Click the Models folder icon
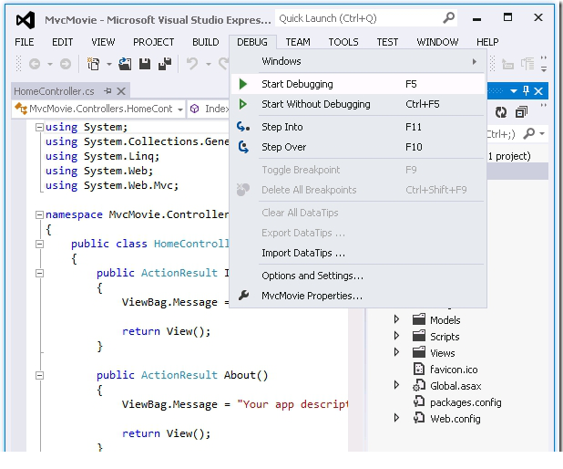Image resolution: width=563 pixels, height=469 pixels. pos(419,319)
